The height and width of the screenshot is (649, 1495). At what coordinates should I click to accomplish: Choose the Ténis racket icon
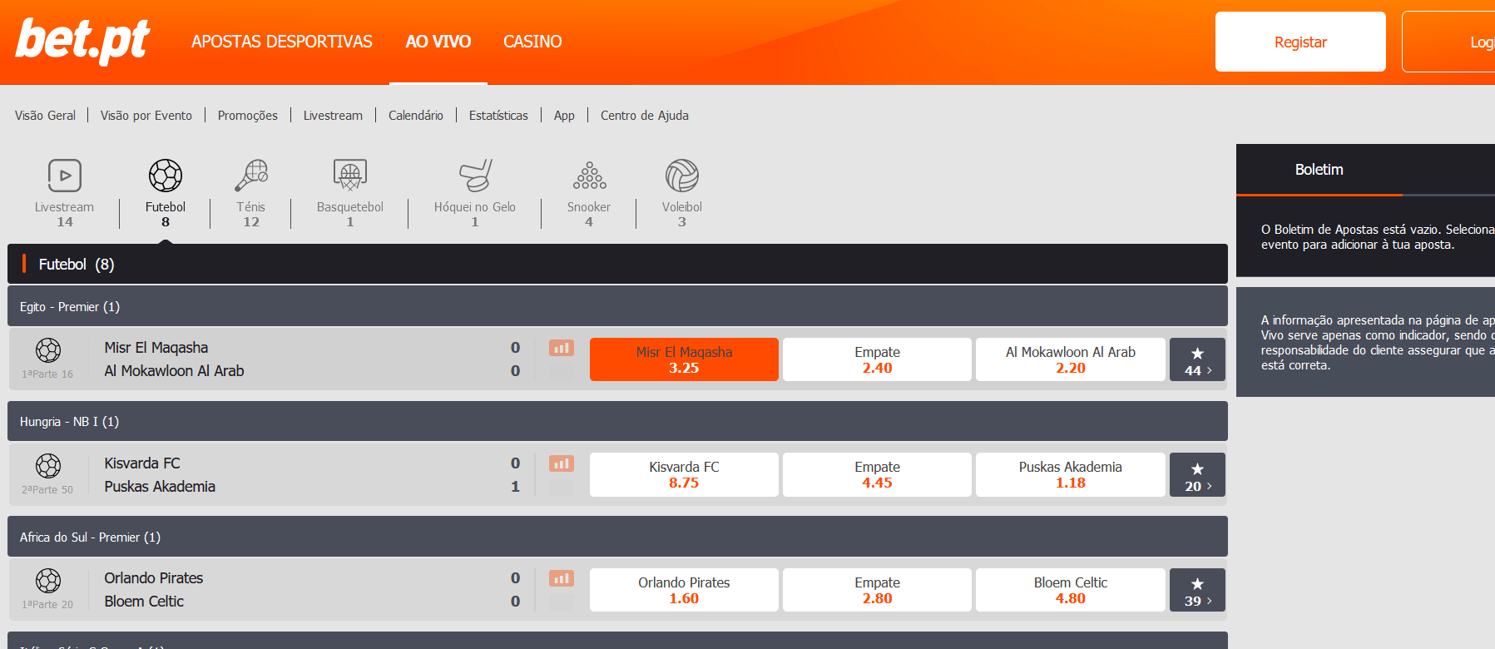click(x=251, y=176)
